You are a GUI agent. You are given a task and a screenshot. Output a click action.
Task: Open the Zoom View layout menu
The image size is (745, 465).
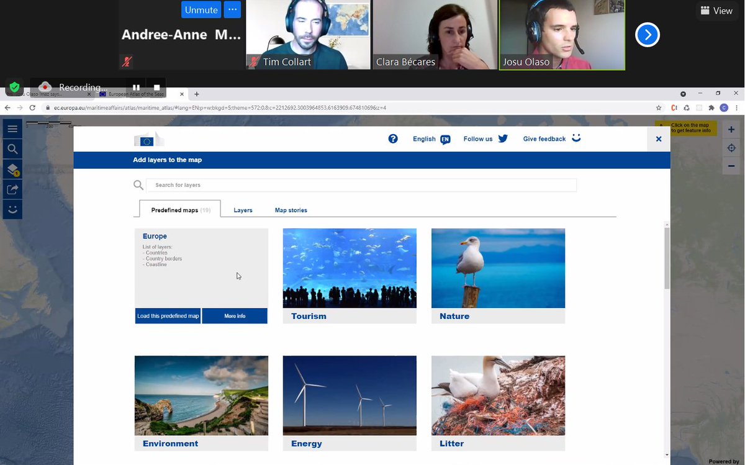point(716,11)
